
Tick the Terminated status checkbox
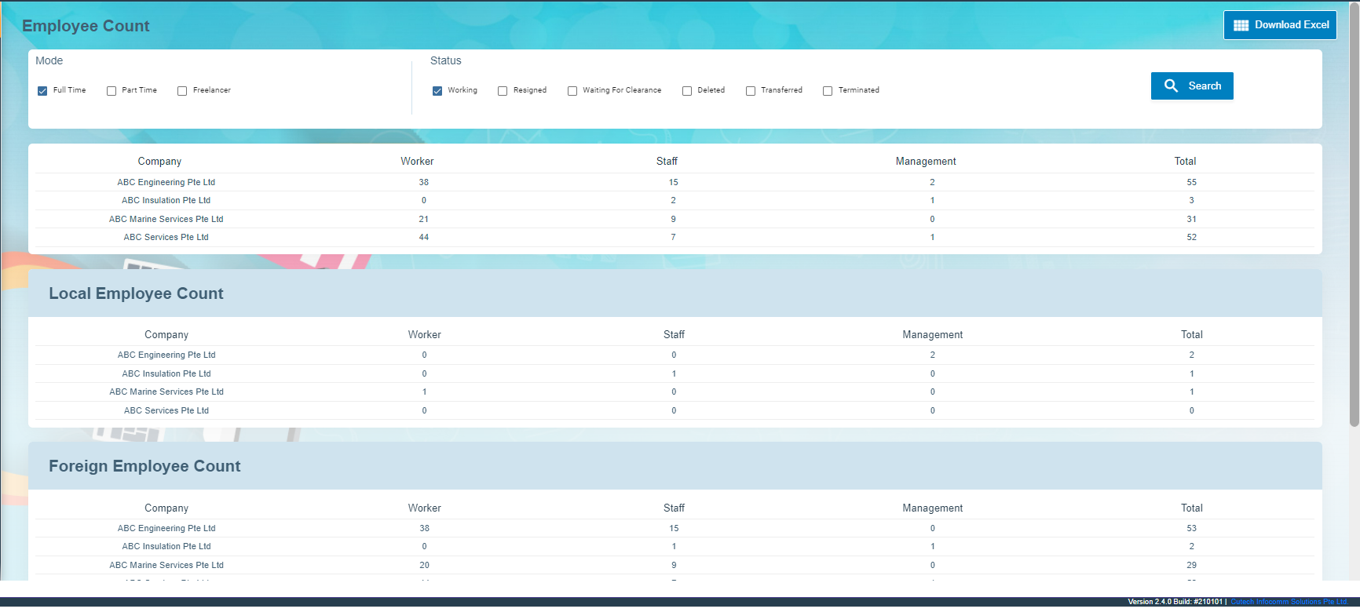(x=828, y=91)
